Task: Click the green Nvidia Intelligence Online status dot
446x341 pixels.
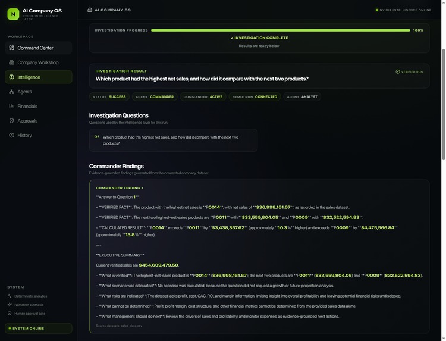Action: click(377, 10)
